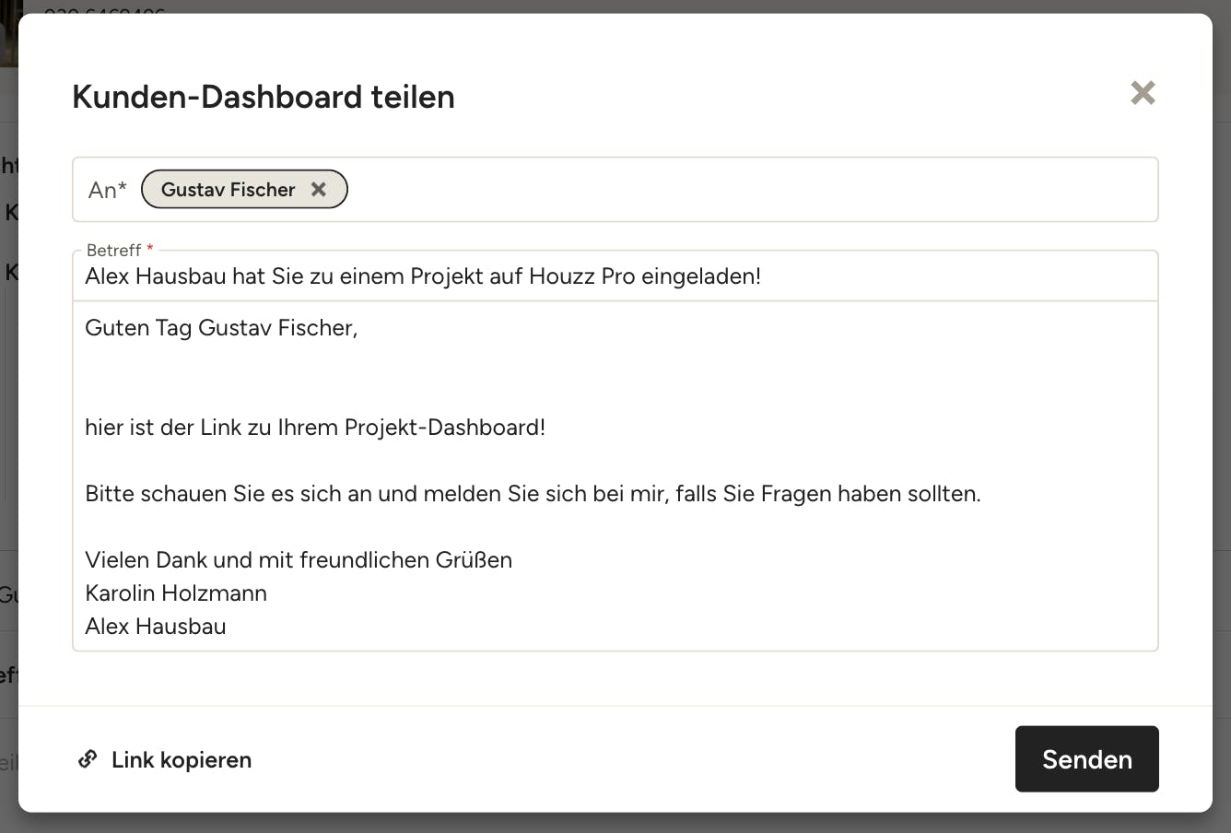Click the 'hier ist der Link' message line
This screenshot has width=1231, height=833.
click(x=315, y=428)
